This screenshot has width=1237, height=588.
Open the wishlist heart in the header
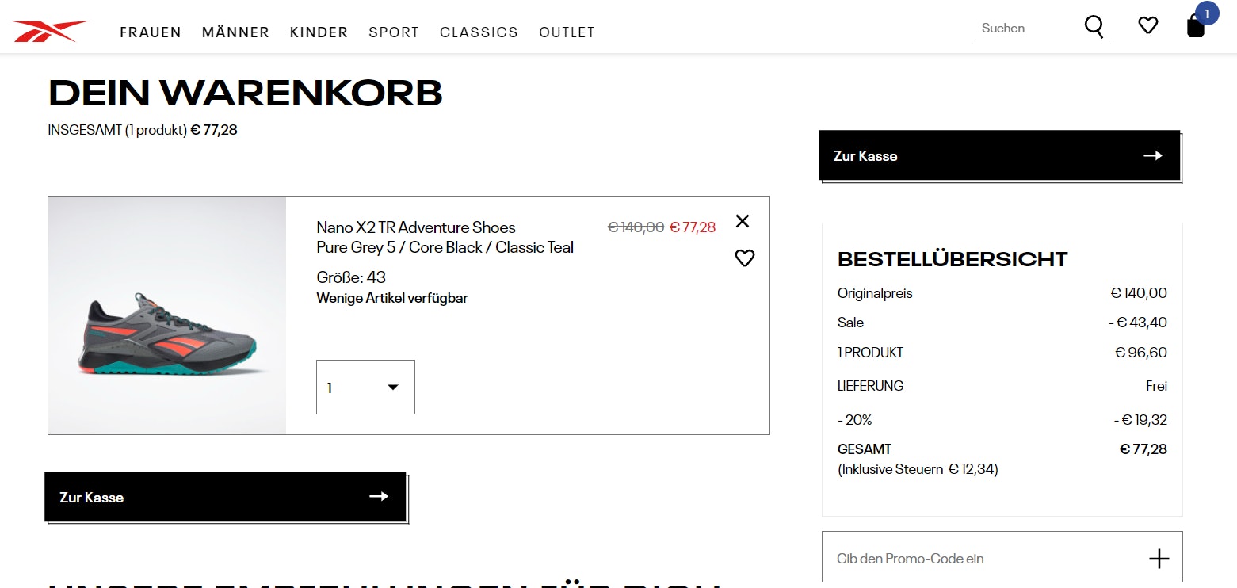[x=1147, y=25]
